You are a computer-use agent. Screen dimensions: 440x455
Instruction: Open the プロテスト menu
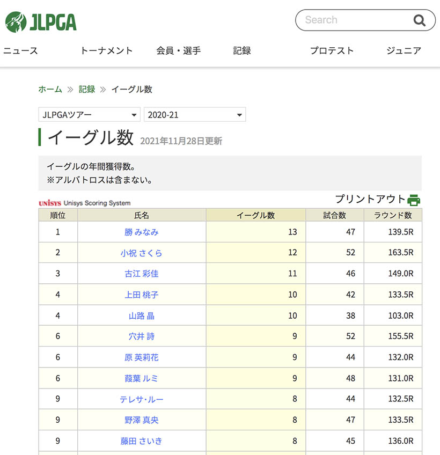[332, 51]
